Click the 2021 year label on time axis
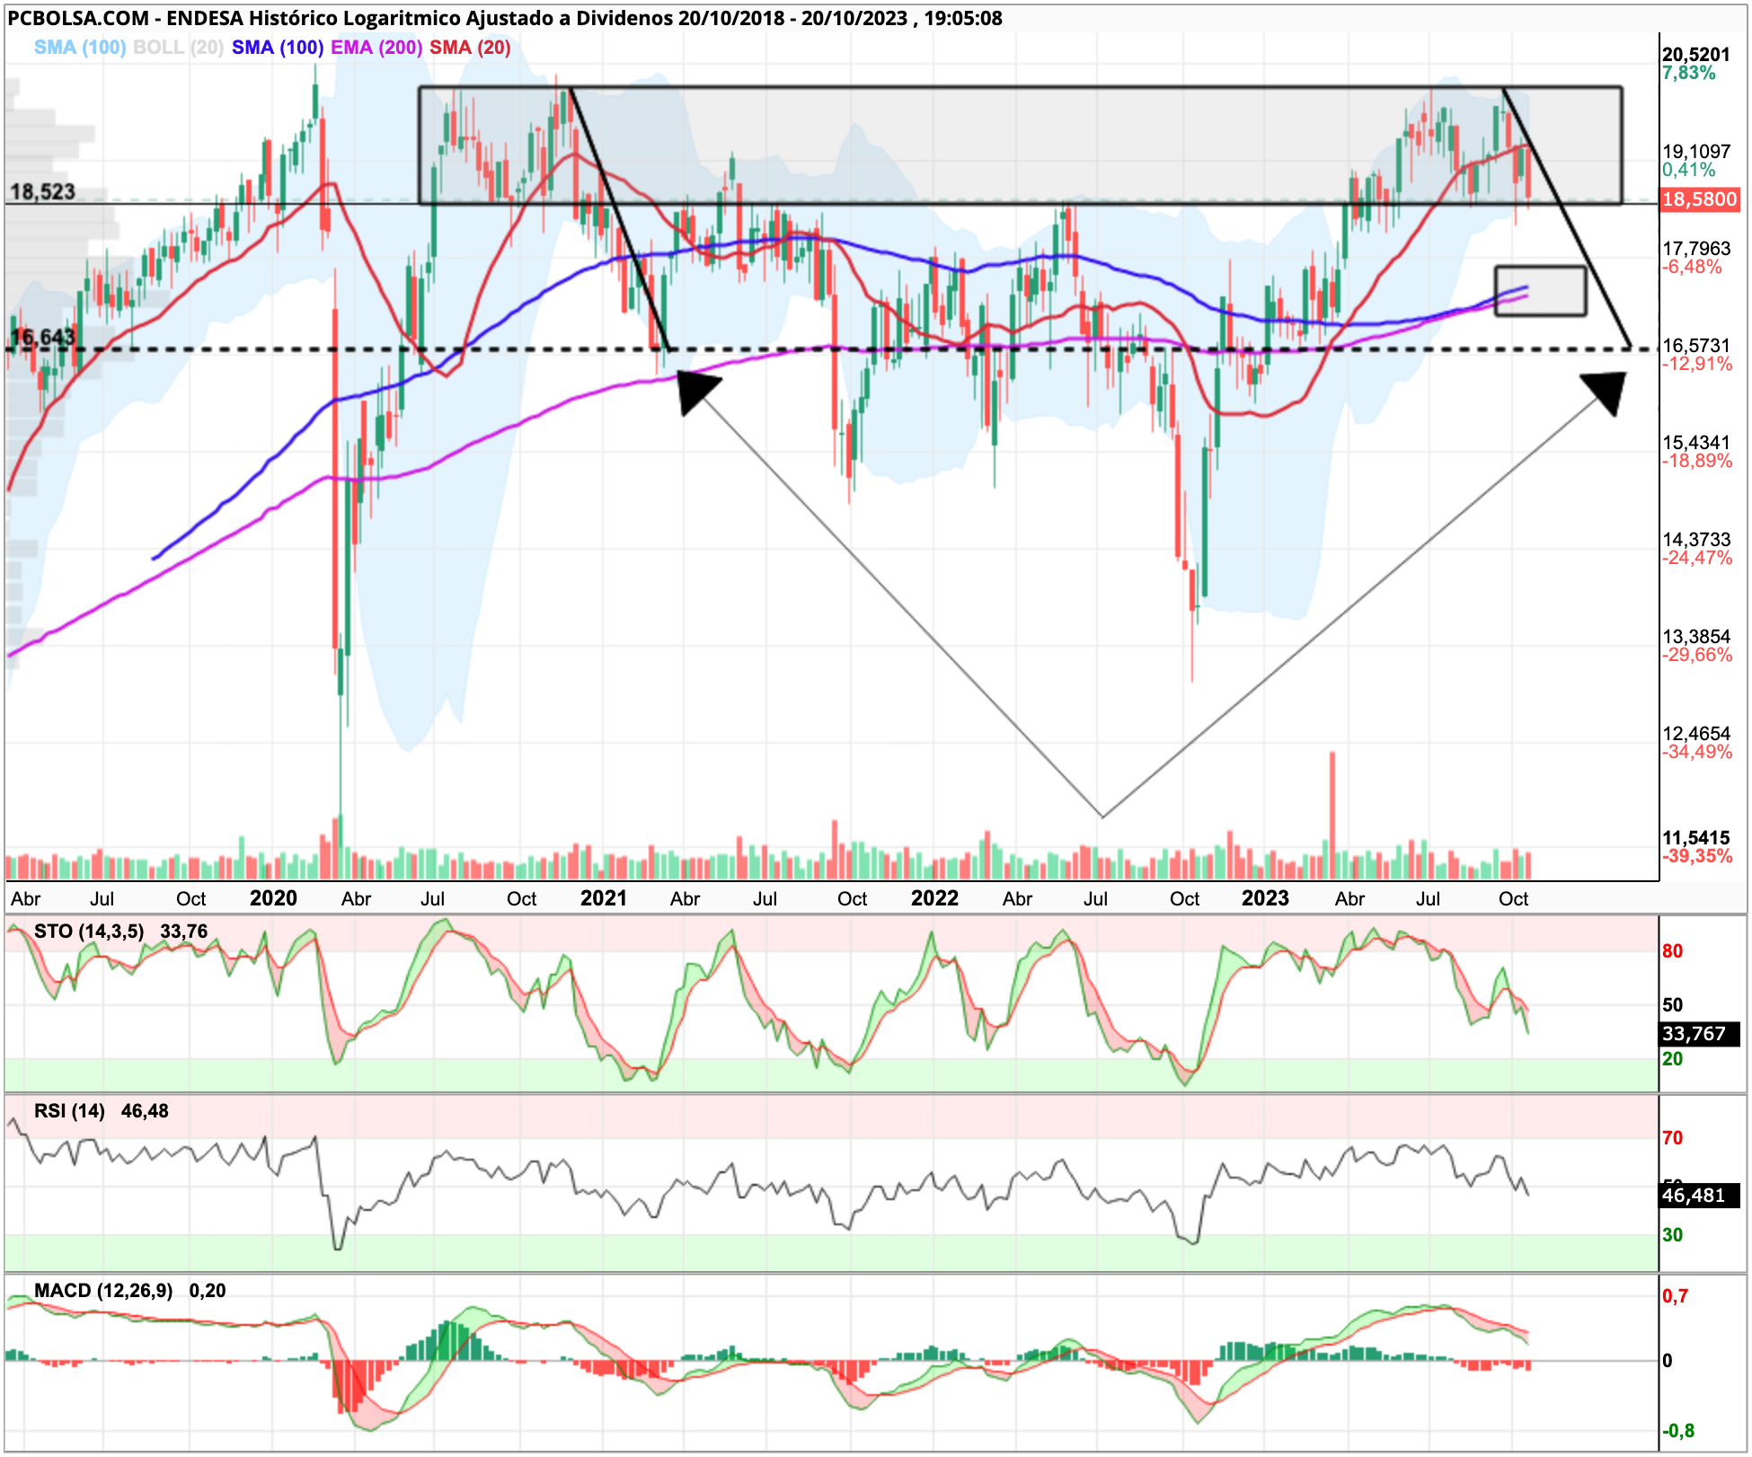The image size is (1752, 1457). 604,898
